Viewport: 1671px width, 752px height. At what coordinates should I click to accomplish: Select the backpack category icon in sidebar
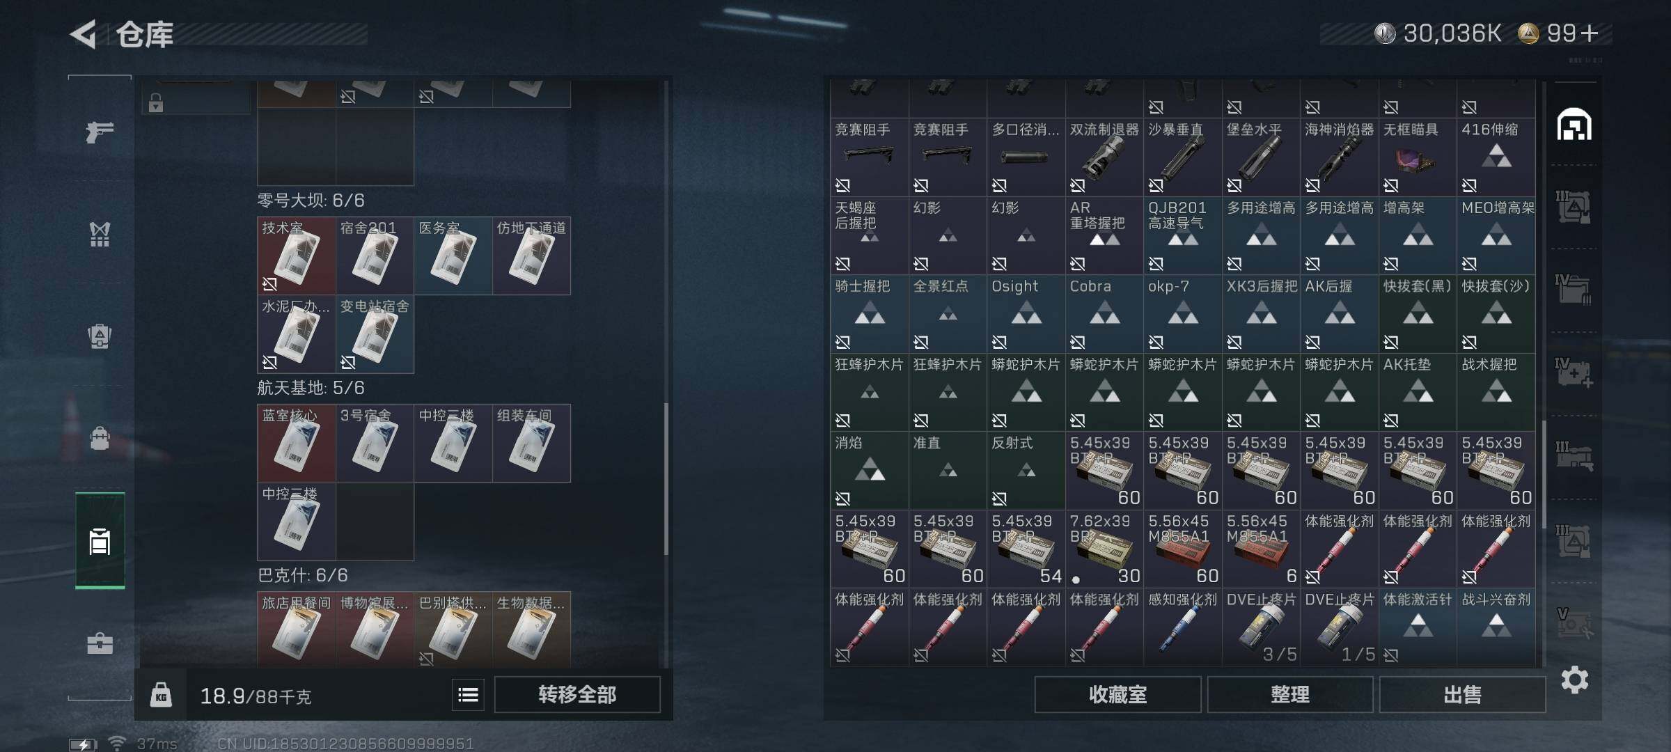pyautogui.click(x=100, y=336)
